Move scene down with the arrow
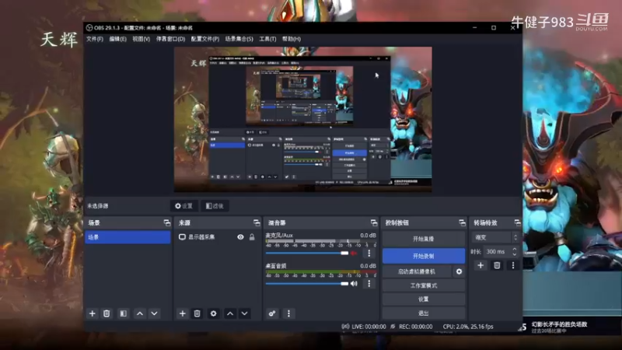This screenshot has height=350, width=622. tap(154, 313)
